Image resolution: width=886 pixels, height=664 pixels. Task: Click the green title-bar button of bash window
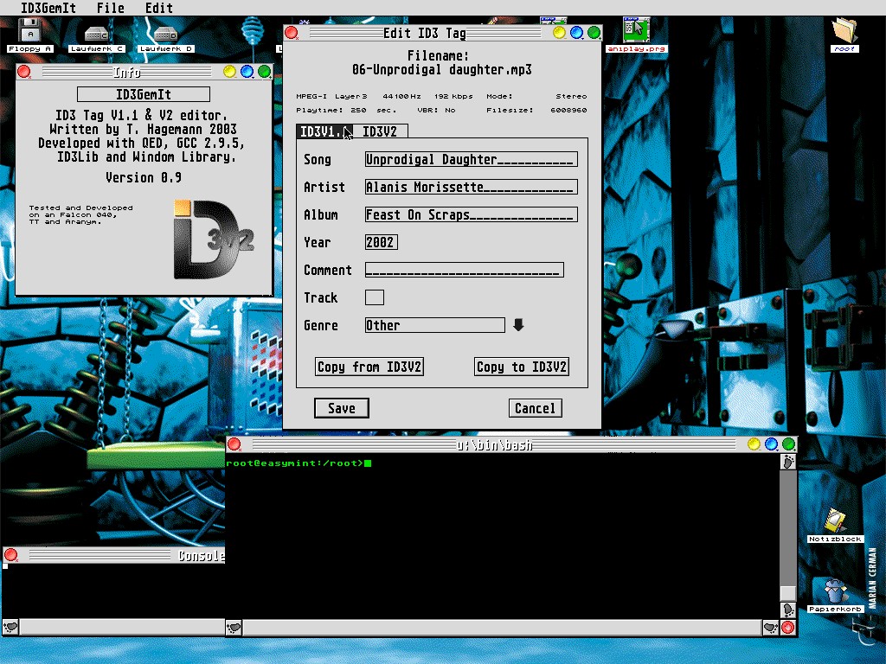(788, 444)
